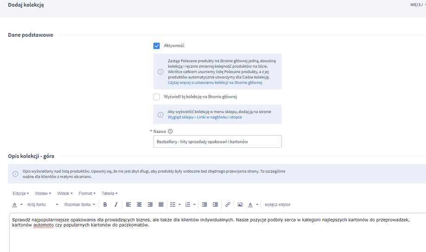Open WIĘCEJ dropdown at top right
The image size is (426, 252).
418,5
